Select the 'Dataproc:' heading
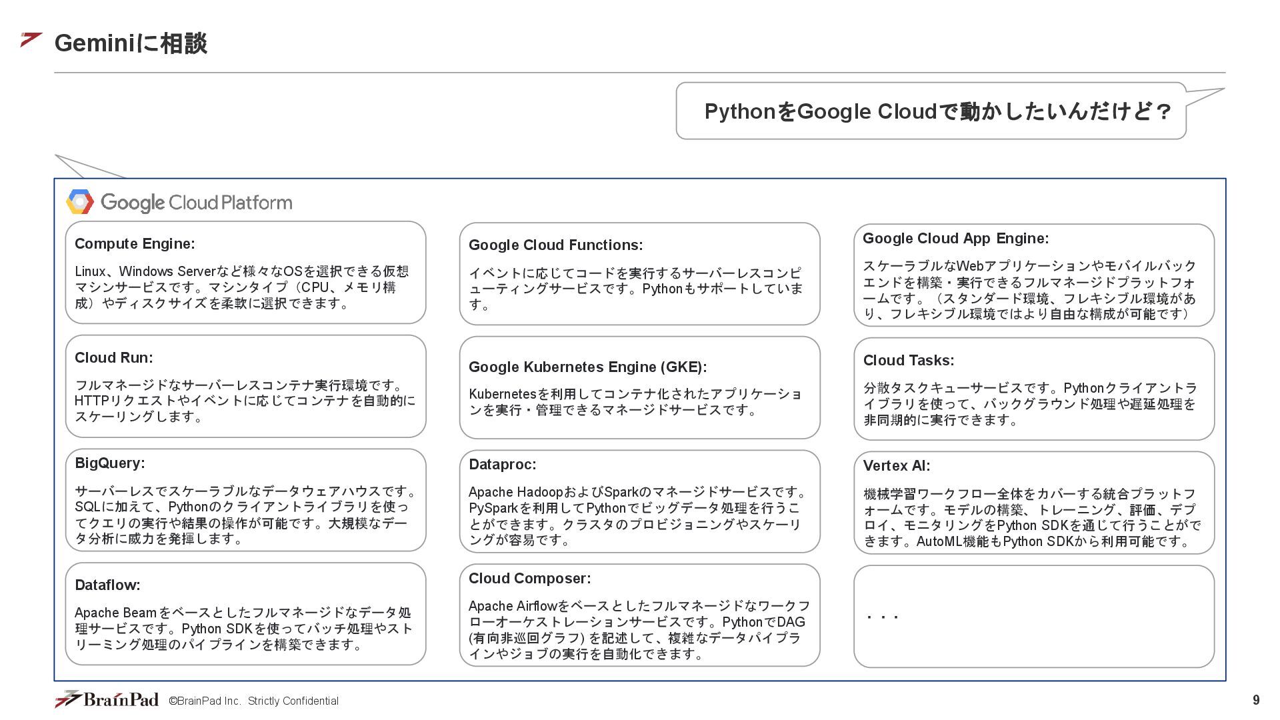1280x720 pixels. coord(502,465)
